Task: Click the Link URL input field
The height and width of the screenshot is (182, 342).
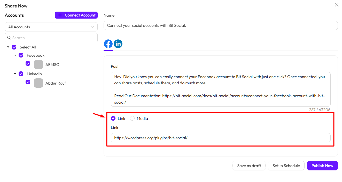Action: tap(221, 138)
